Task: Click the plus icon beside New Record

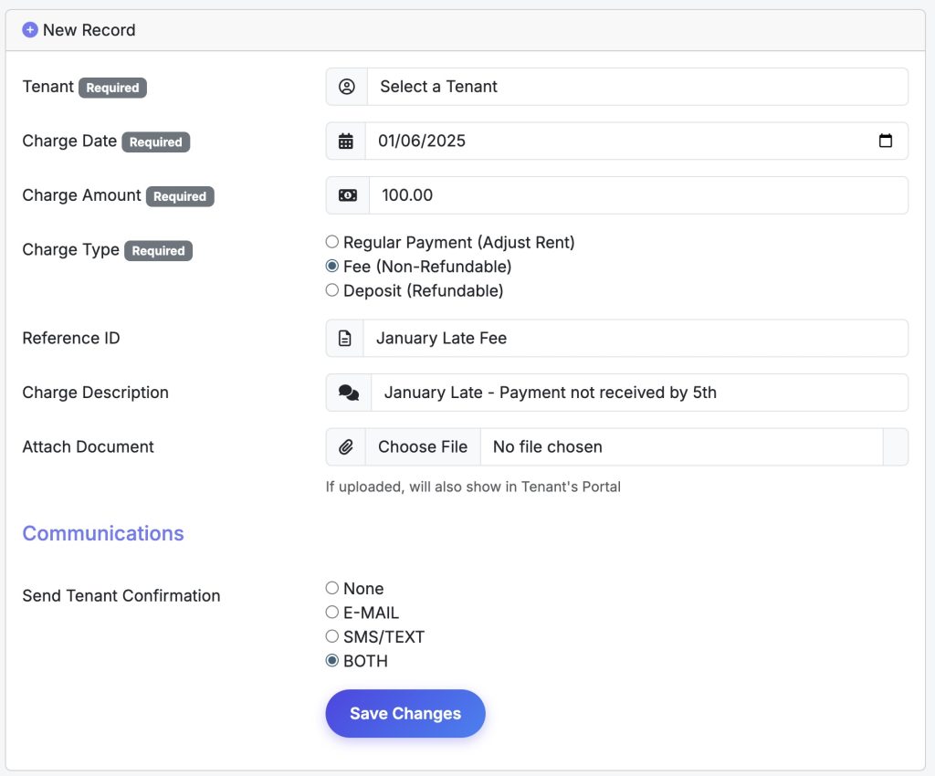Action: (x=30, y=30)
